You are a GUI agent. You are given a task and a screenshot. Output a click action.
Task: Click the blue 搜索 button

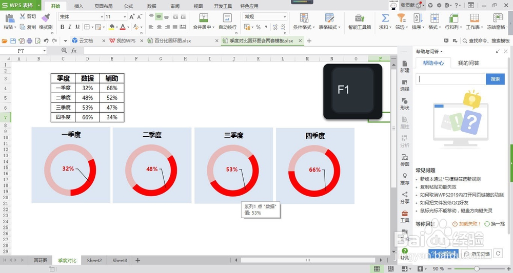tap(495, 79)
